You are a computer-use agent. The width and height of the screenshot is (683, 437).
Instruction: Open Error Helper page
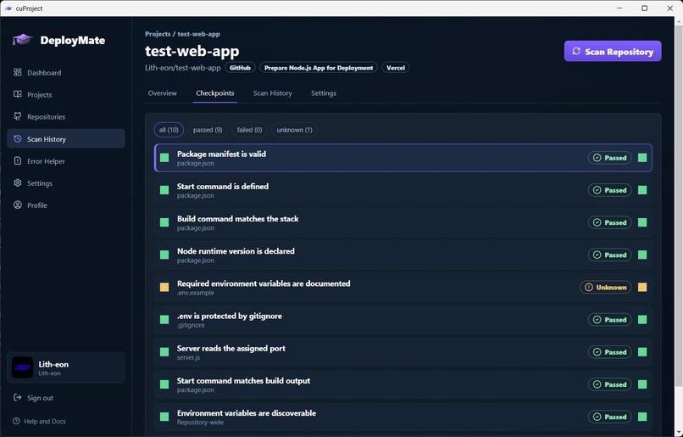tap(66, 161)
